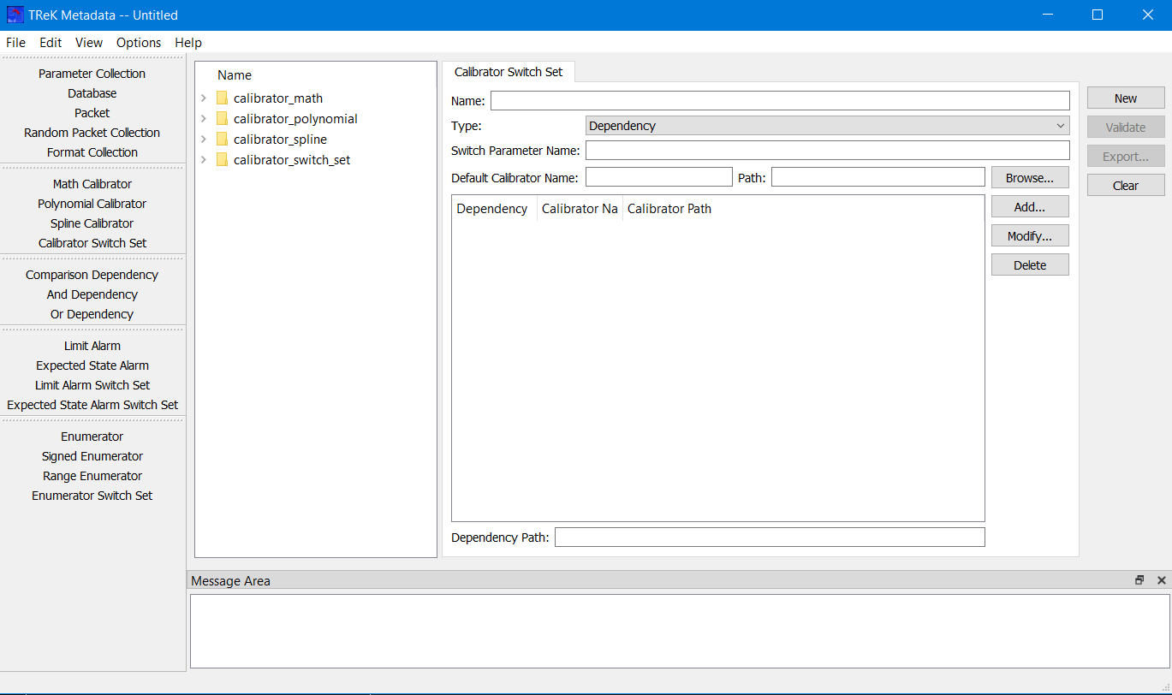Click the calibrator_spline folder icon

point(223,140)
